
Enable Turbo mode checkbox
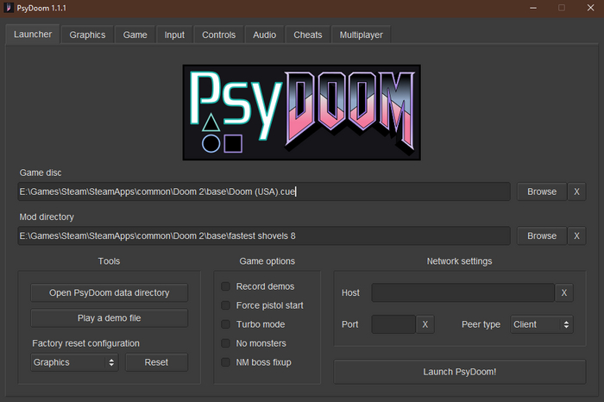(226, 324)
